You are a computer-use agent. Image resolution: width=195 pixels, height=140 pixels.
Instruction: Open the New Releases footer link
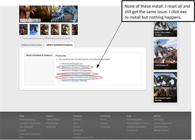tap(26, 127)
